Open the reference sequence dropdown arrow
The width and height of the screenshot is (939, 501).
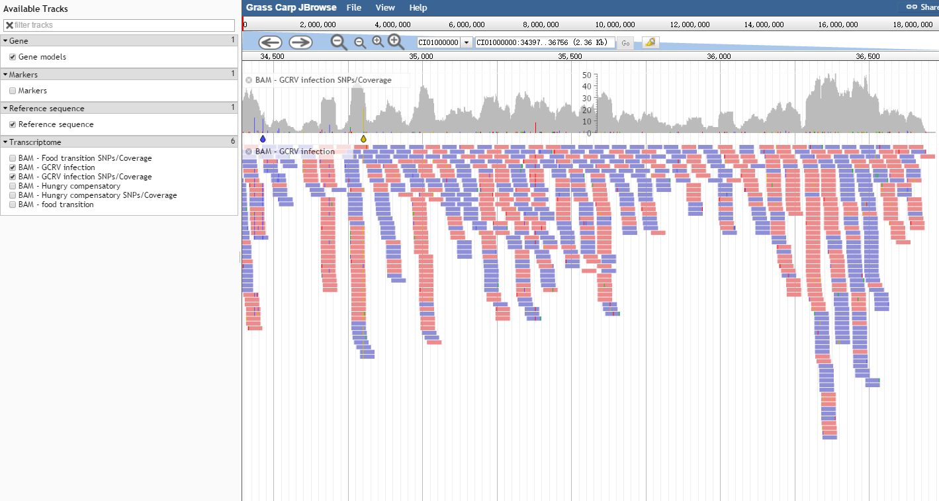coord(467,42)
